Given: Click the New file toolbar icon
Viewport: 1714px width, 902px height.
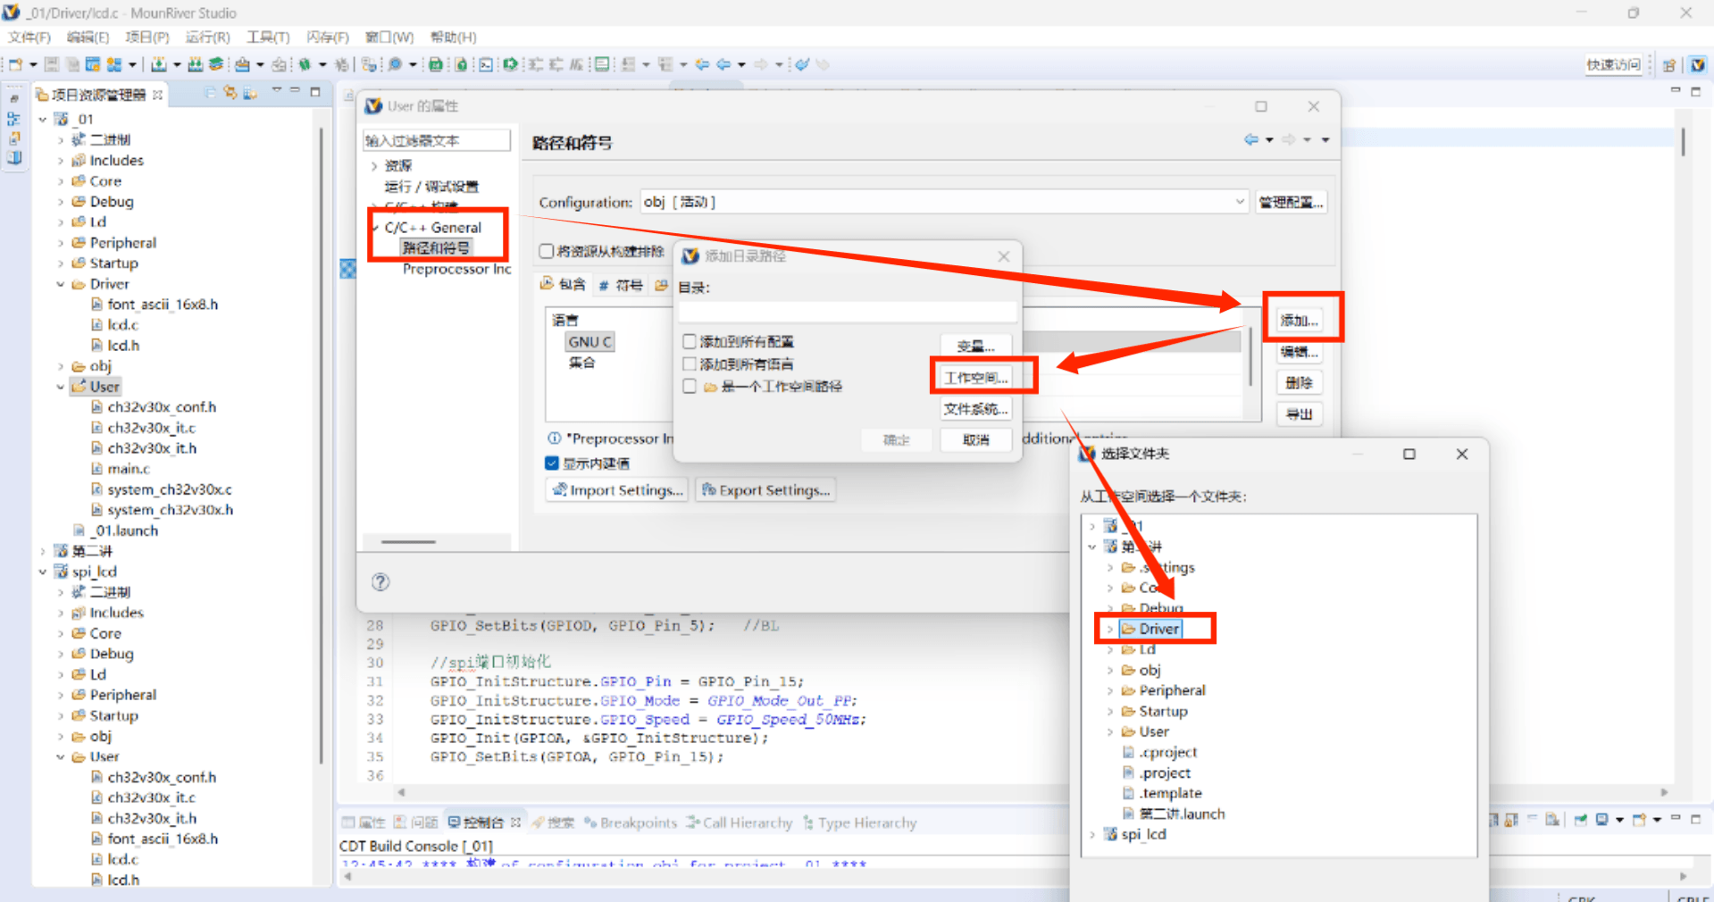Looking at the screenshot, I should pyautogui.click(x=16, y=64).
